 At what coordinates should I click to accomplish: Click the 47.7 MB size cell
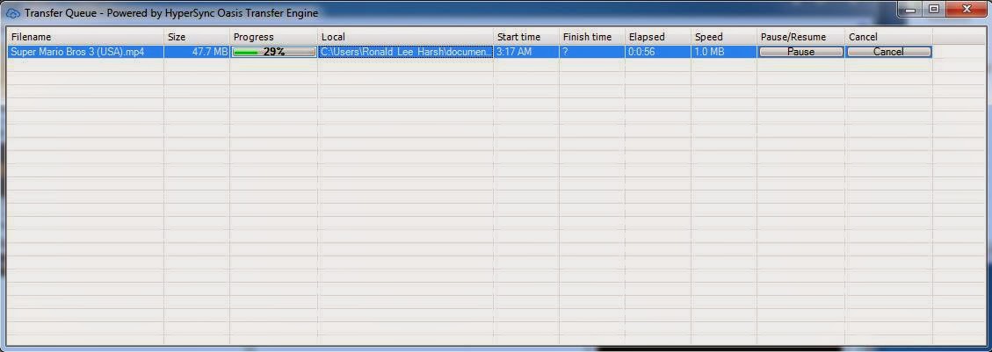197,52
